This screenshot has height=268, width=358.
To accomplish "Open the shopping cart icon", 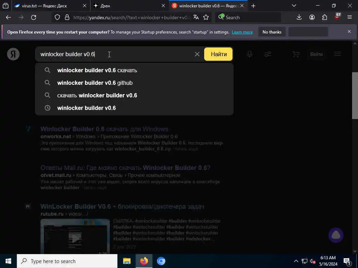I will pyautogui.click(x=296, y=54).
